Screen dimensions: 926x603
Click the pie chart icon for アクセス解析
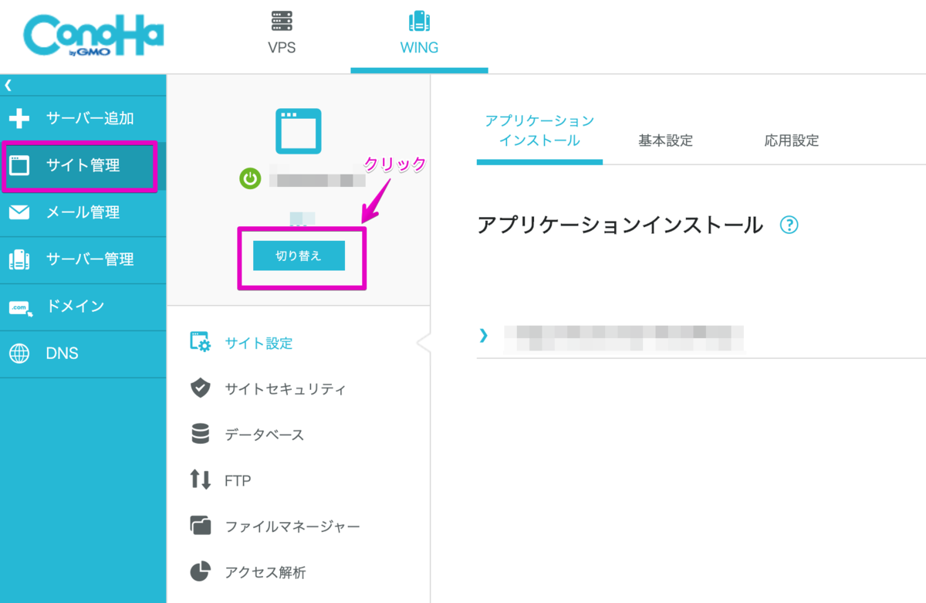click(201, 572)
